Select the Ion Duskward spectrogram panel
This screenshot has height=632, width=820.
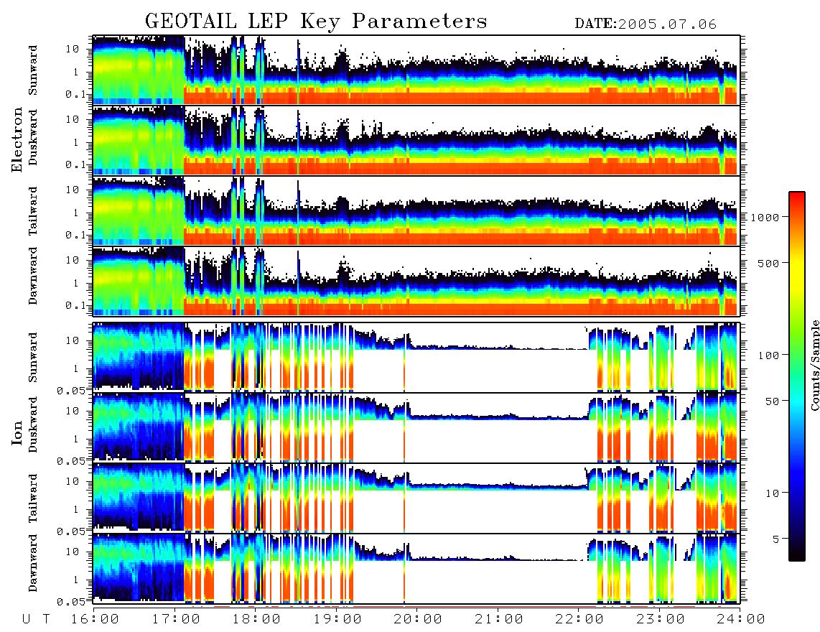(416, 427)
